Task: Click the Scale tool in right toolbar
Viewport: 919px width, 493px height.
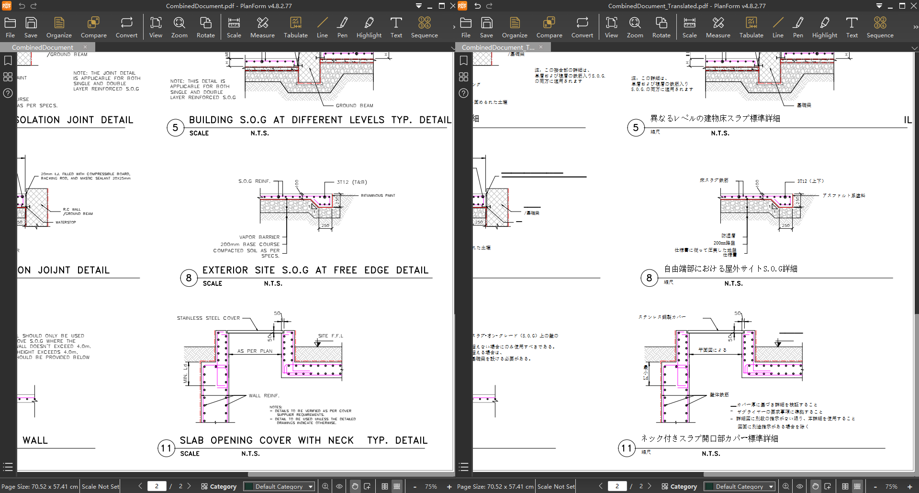Action: point(689,27)
